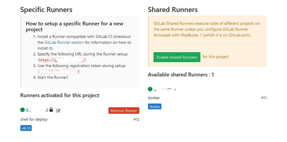Click 'Runners activated for this project' heading

(x=60, y=95)
